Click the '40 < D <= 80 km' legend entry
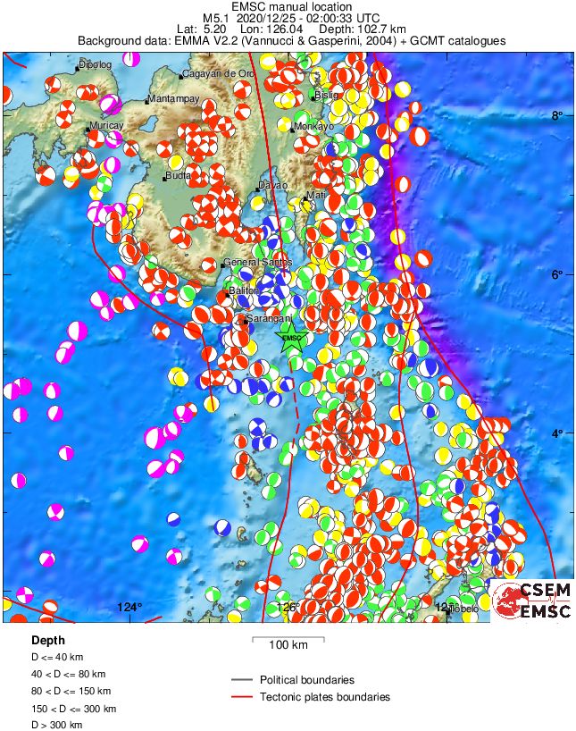The image size is (576, 731). 69,674
